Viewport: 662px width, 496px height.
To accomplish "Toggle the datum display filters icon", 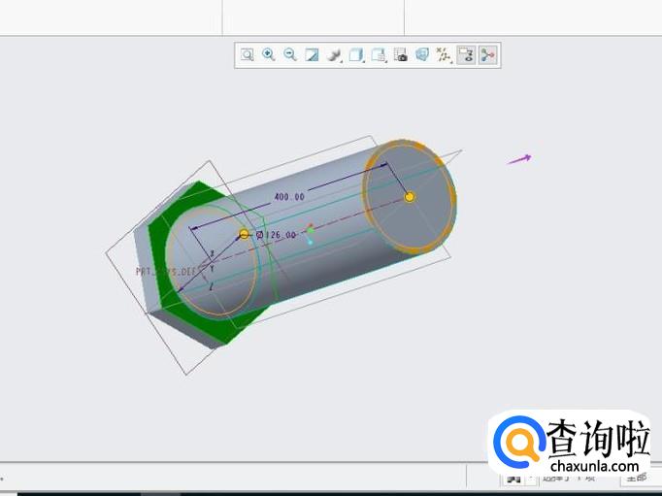I will point(444,55).
